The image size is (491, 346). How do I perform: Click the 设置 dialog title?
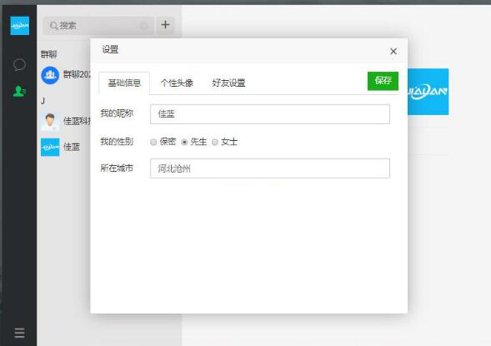click(x=110, y=49)
